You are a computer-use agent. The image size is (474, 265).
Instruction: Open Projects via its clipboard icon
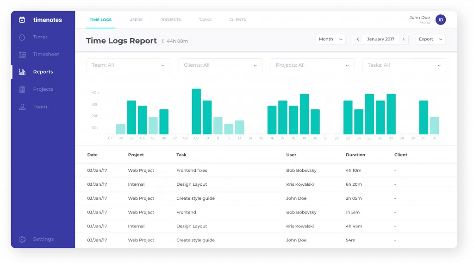click(x=22, y=89)
